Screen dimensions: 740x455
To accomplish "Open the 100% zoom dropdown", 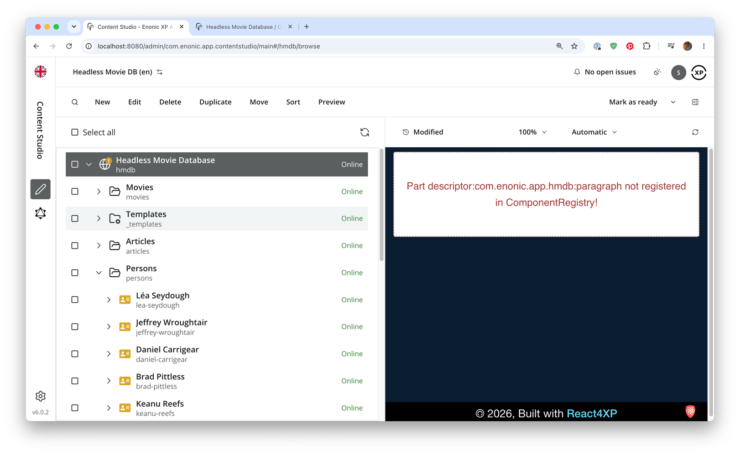I will (x=532, y=132).
